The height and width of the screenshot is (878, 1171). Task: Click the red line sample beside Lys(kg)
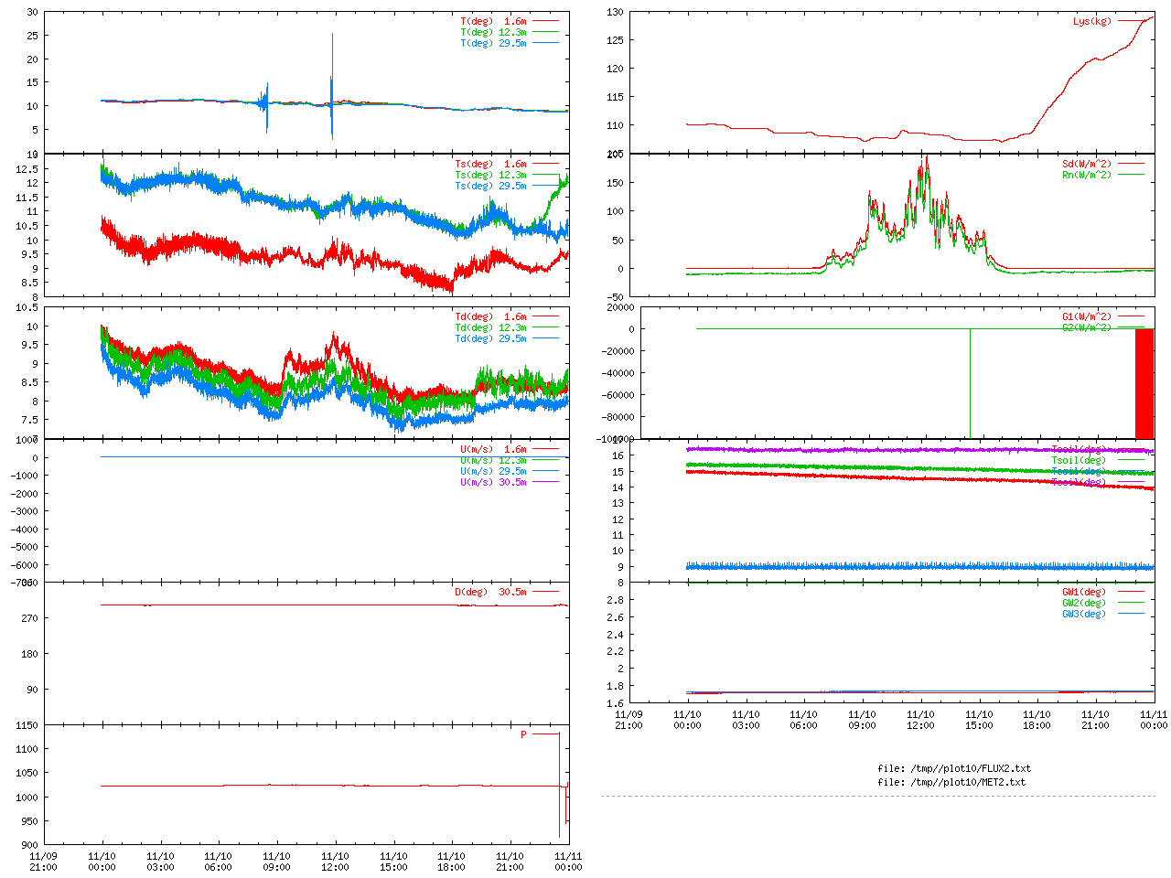[x=1131, y=20]
